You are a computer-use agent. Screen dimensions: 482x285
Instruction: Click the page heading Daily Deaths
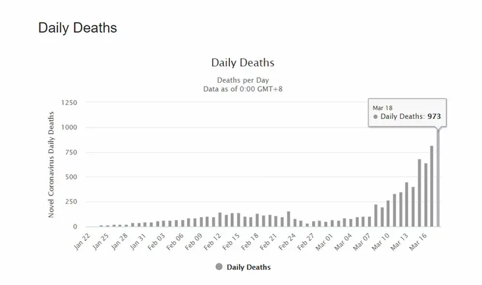coord(78,28)
